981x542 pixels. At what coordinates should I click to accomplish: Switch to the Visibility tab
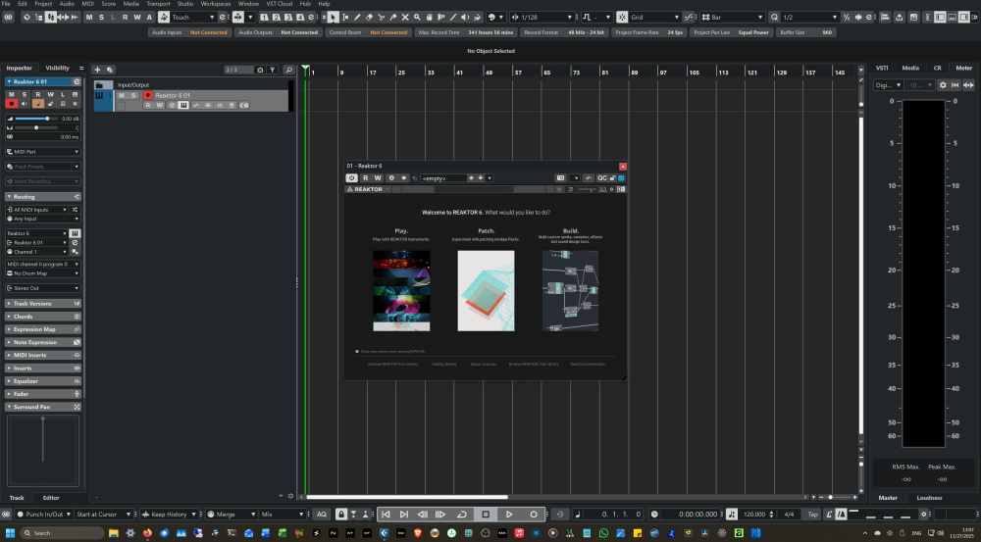coord(58,68)
